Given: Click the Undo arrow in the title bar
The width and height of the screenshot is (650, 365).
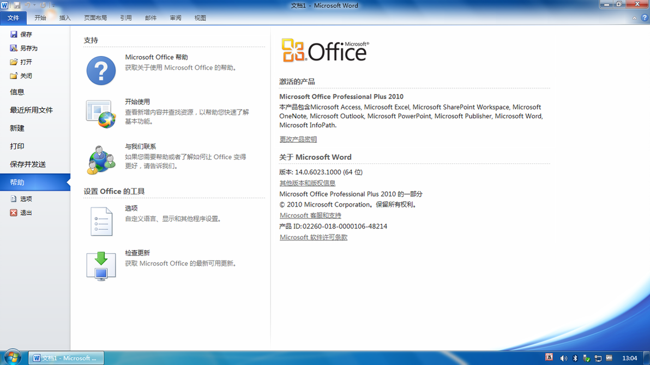Looking at the screenshot, I should 28,5.
